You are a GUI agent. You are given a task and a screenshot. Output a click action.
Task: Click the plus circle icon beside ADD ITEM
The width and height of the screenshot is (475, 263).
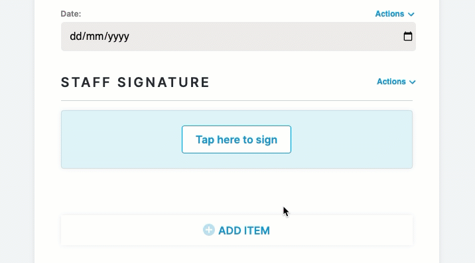click(209, 230)
